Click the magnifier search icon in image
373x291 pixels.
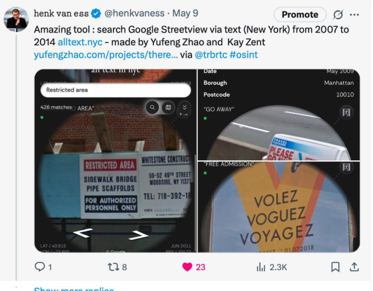152,107
